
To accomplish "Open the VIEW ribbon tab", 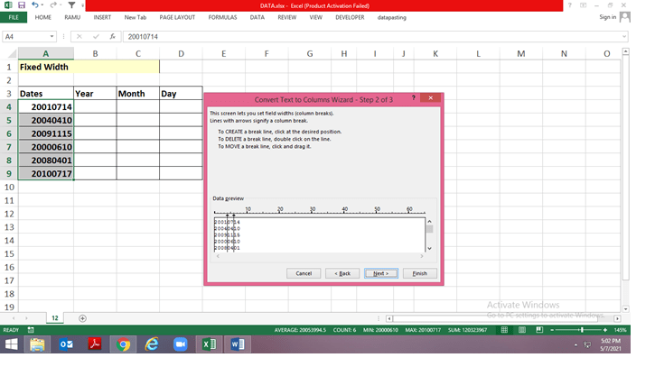I will coord(316,17).
